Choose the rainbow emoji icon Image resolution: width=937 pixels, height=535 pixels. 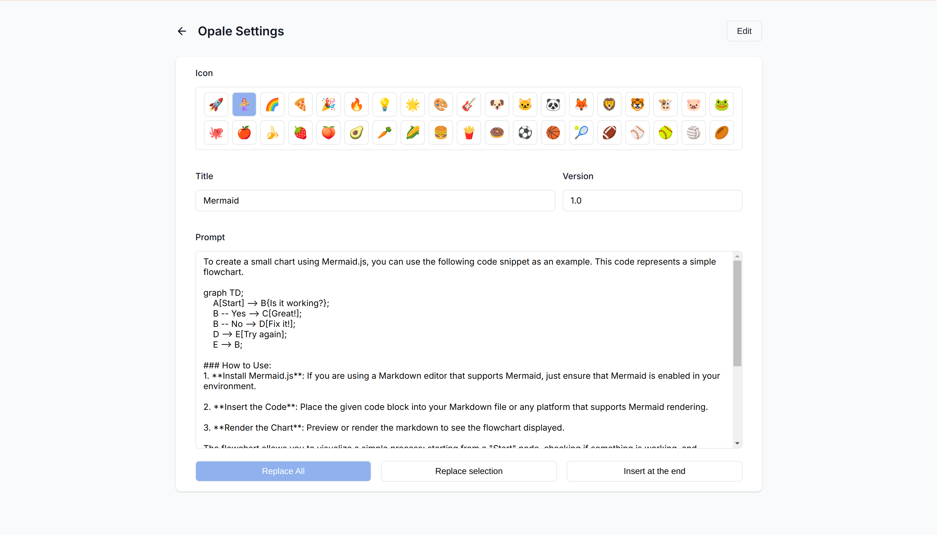click(272, 104)
